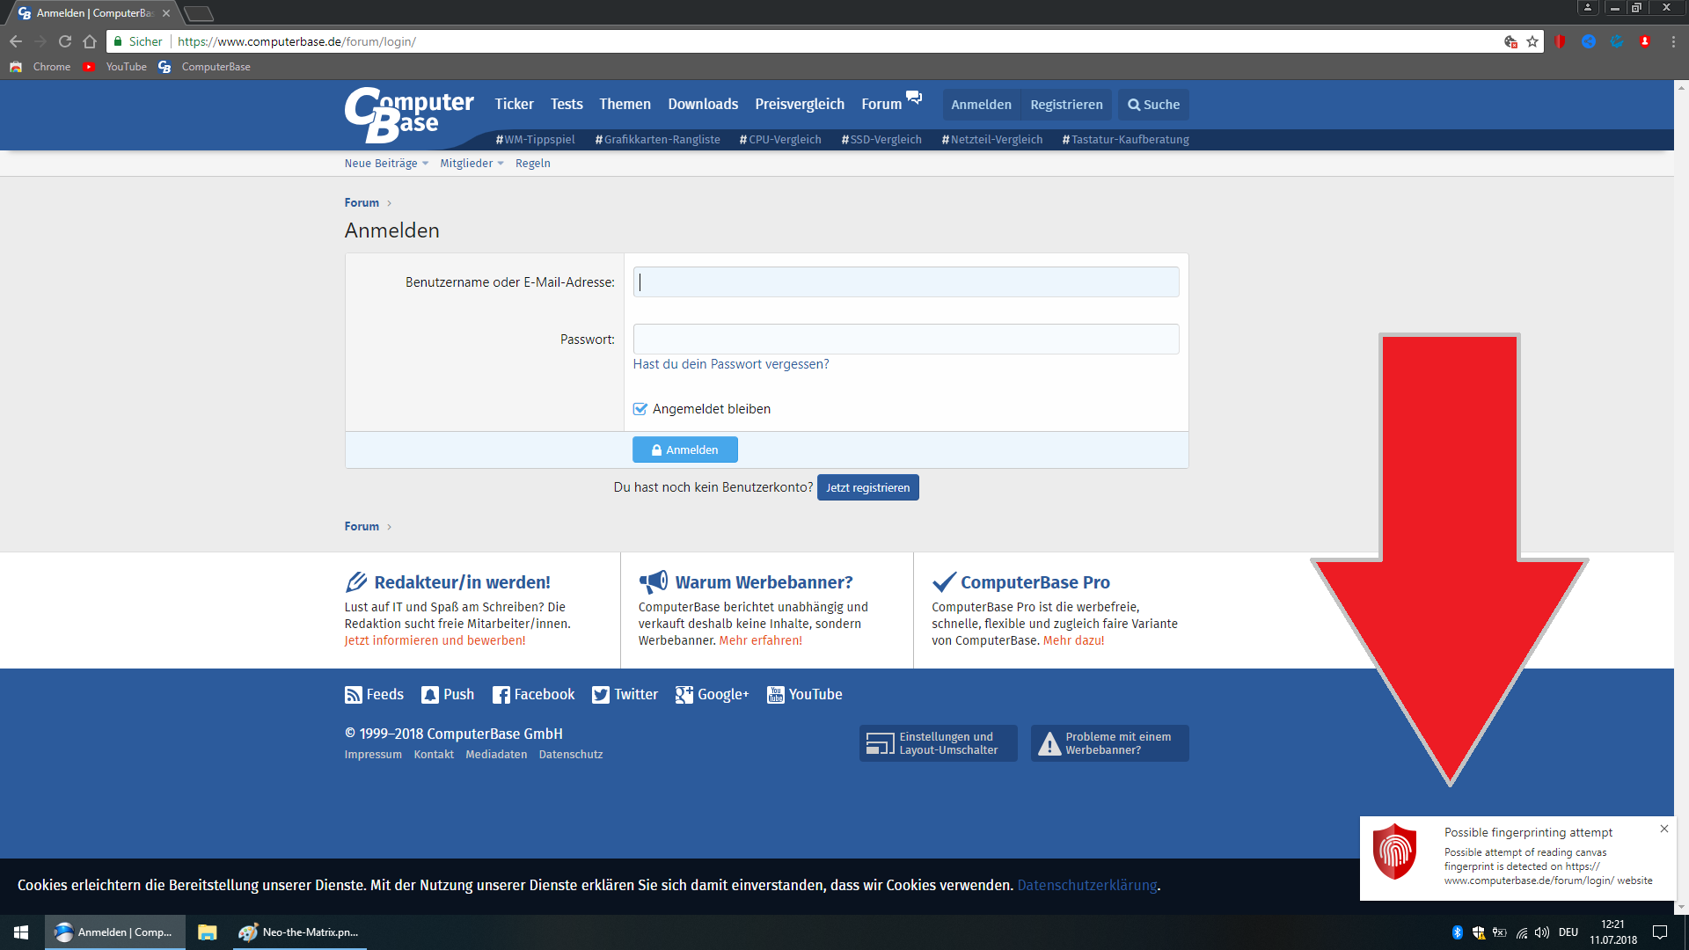Click Jetzt registrieren button

pos(867,488)
